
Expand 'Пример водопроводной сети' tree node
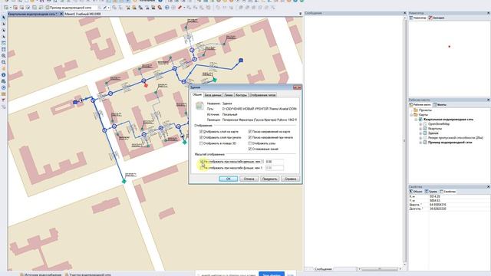pos(420,142)
